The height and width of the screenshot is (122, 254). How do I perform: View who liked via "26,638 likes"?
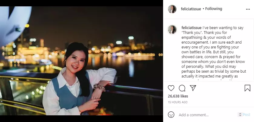point(178,96)
